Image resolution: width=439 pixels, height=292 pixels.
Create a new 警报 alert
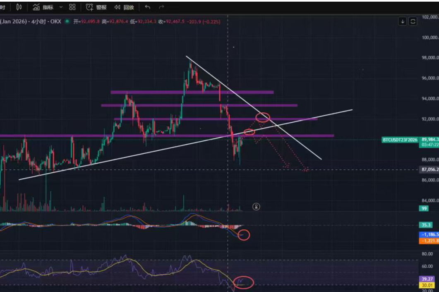[x=96, y=7]
